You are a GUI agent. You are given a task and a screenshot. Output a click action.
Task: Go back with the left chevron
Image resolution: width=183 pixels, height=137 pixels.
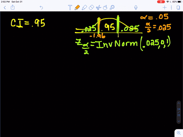5,8
